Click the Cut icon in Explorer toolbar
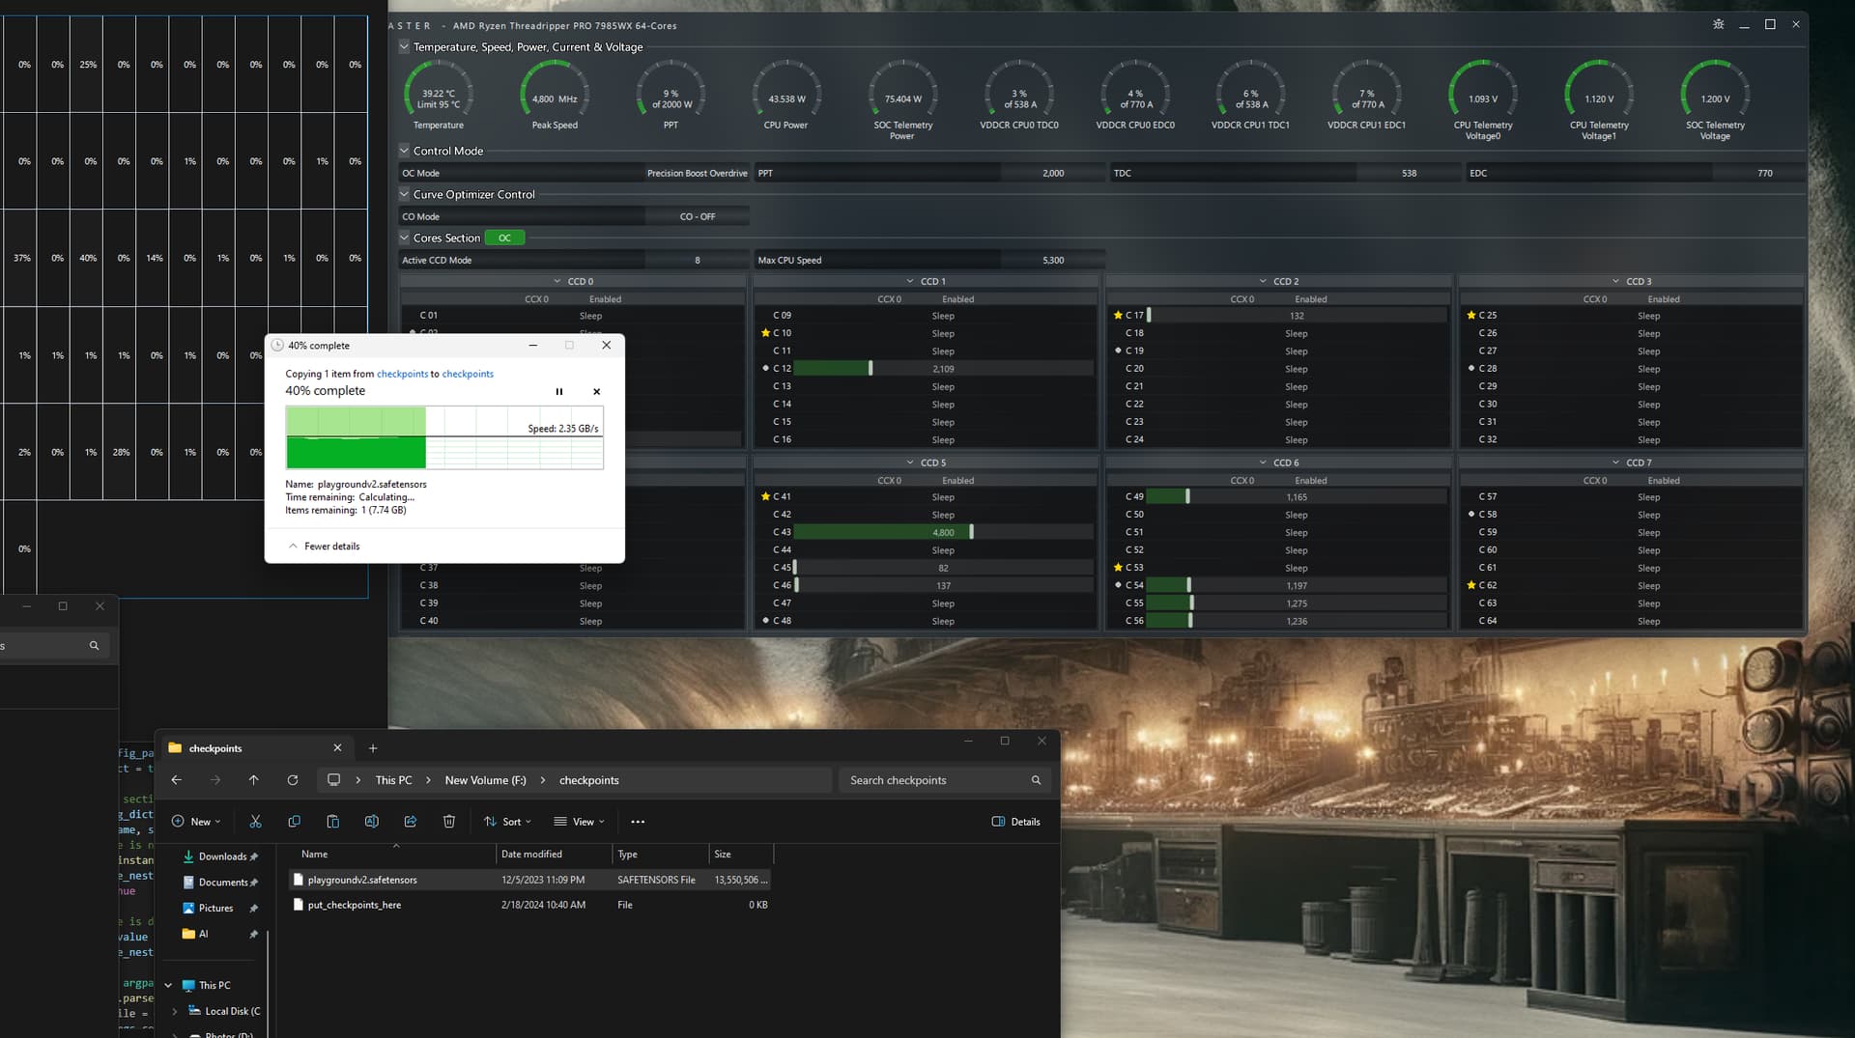The height and width of the screenshot is (1038, 1855). pos(255,822)
